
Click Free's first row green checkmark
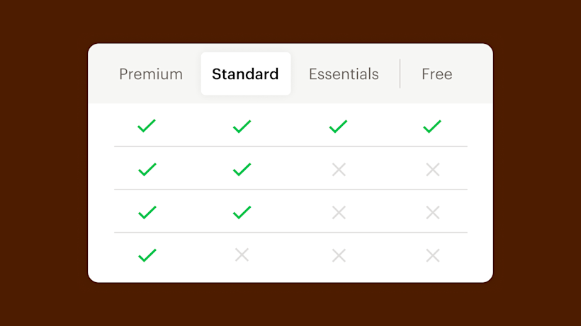[x=432, y=127]
